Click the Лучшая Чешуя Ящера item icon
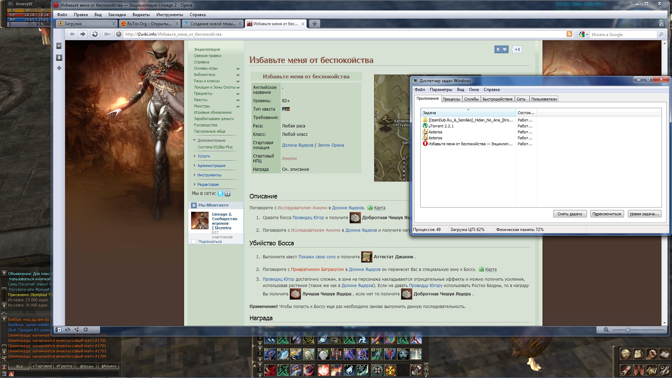The image size is (672, 378). click(x=295, y=294)
